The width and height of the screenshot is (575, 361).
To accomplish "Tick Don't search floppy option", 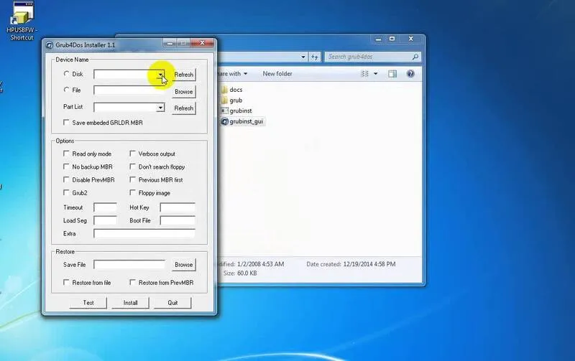I will [x=132, y=167].
